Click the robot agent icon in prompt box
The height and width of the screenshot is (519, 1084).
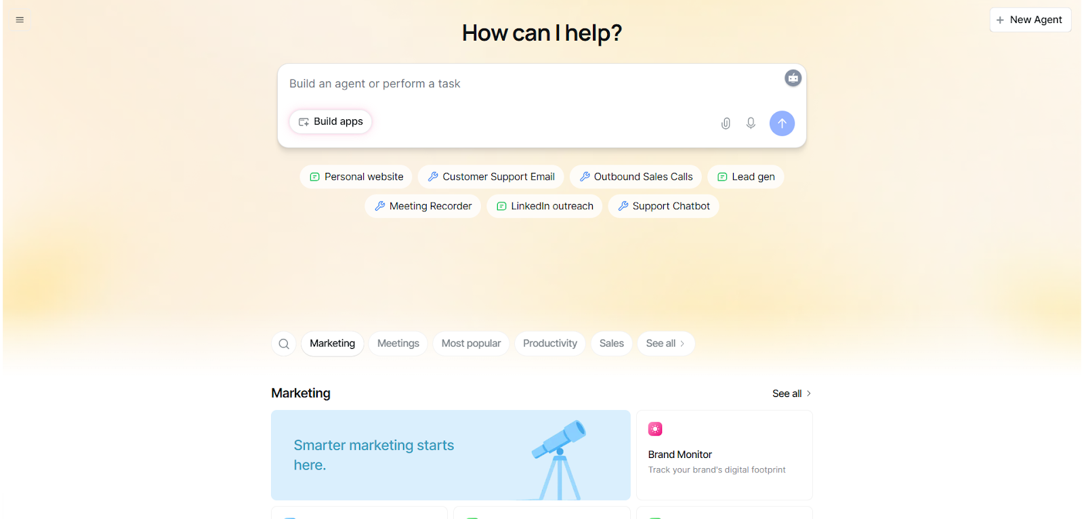tap(793, 78)
